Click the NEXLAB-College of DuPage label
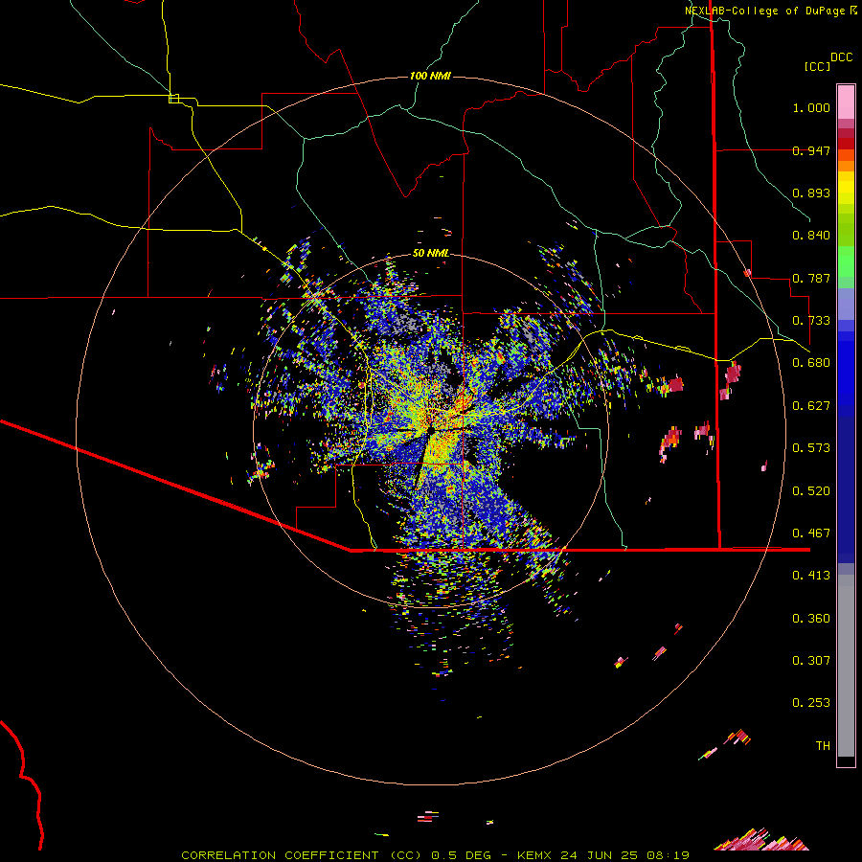 click(766, 11)
